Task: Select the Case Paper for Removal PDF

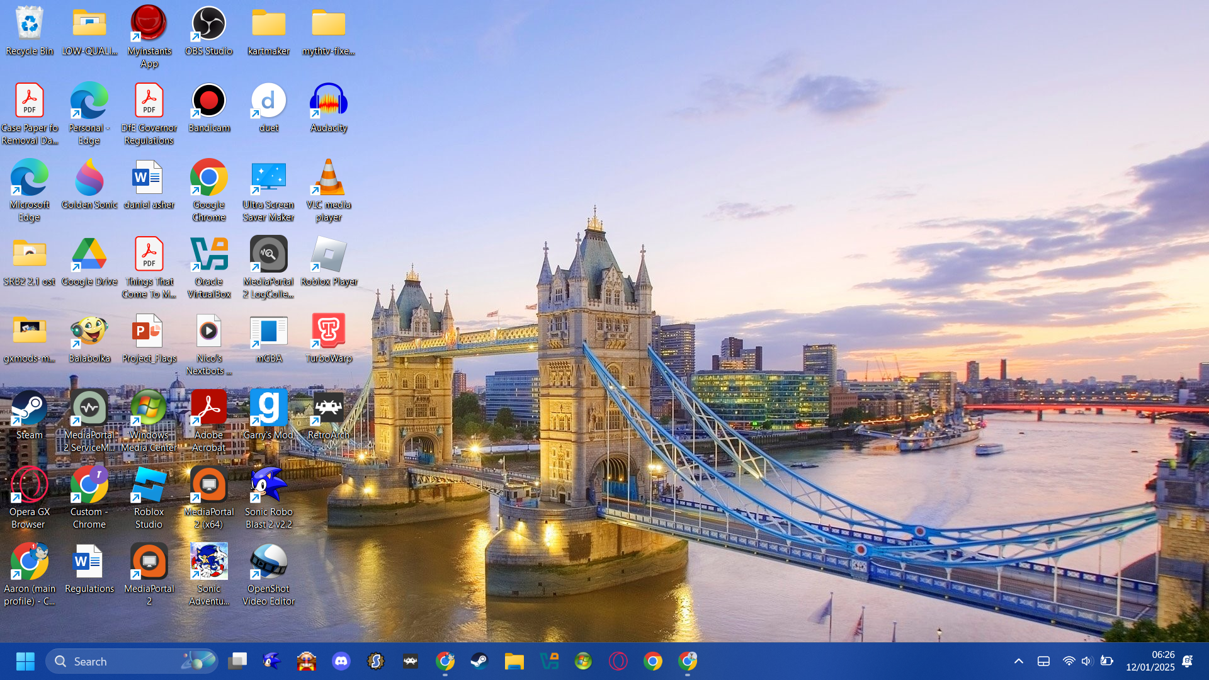Action: click(x=29, y=101)
